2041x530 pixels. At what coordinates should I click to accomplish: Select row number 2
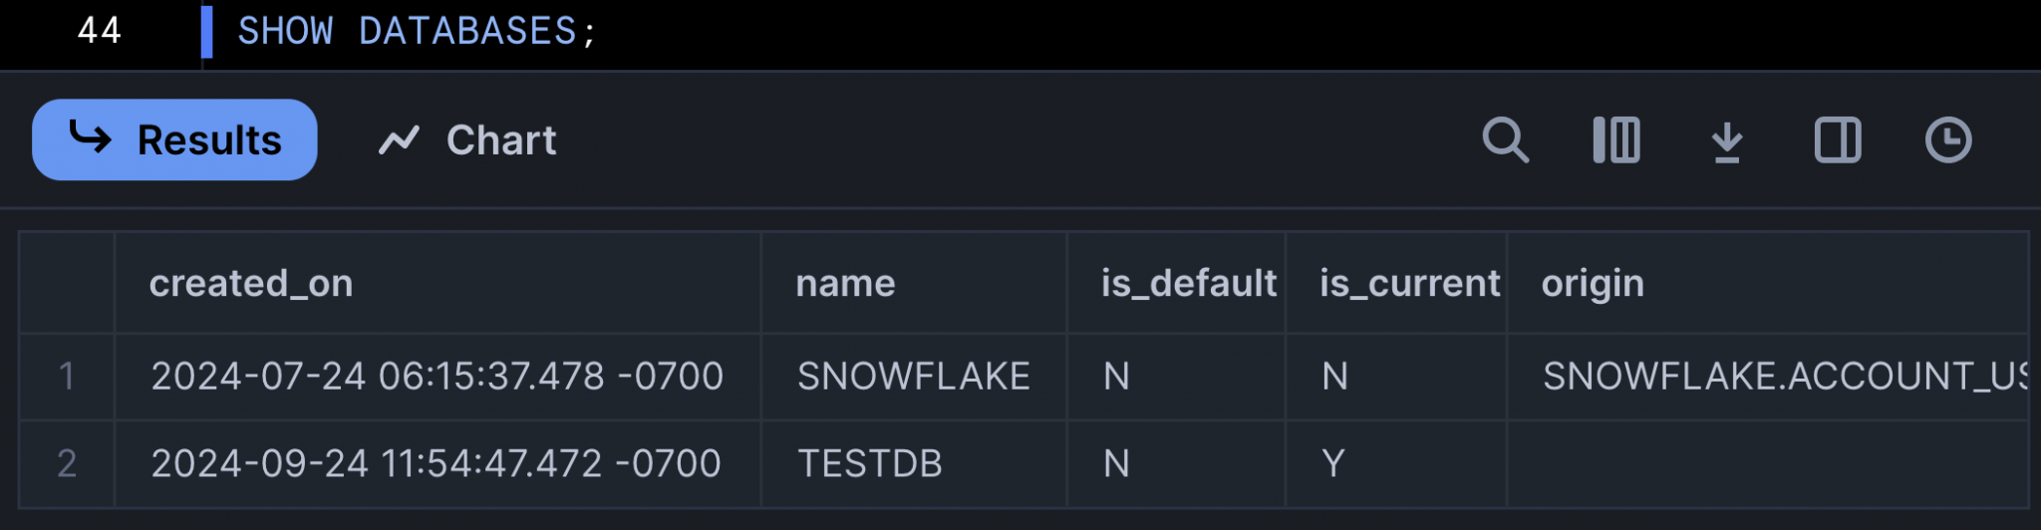tap(67, 464)
